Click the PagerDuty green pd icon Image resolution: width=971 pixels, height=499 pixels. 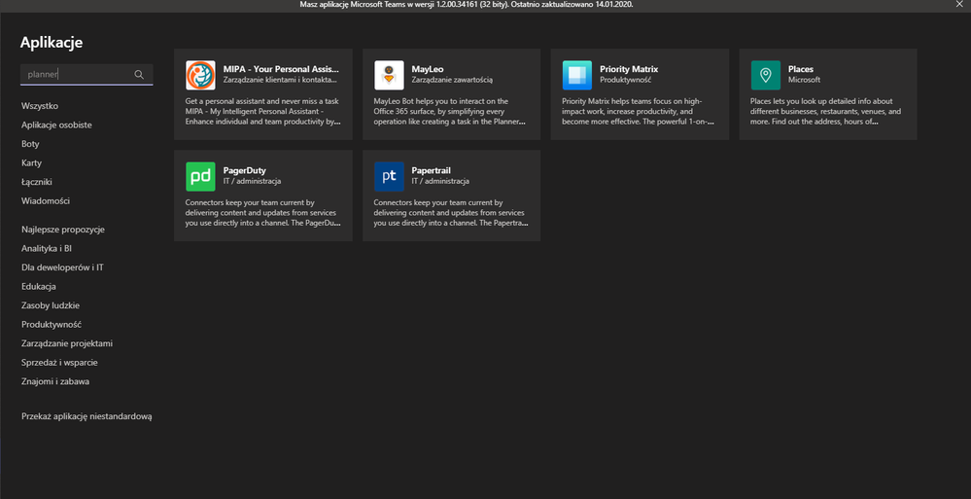pyautogui.click(x=200, y=177)
